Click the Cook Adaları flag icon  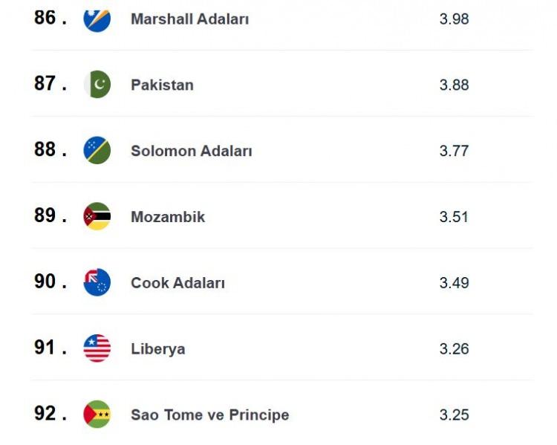pyautogui.click(x=97, y=282)
